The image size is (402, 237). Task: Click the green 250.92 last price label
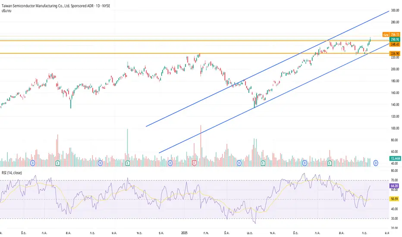click(x=395, y=40)
